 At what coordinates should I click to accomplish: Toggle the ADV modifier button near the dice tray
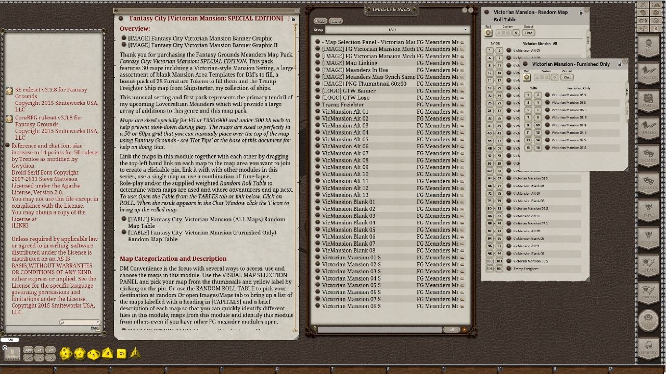pos(29,351)
